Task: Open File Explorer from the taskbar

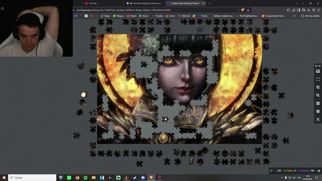Action: 94,178
